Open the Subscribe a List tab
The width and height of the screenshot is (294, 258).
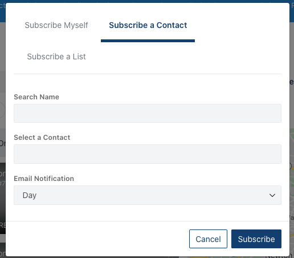pyautogui.click(x=56, y=57)
